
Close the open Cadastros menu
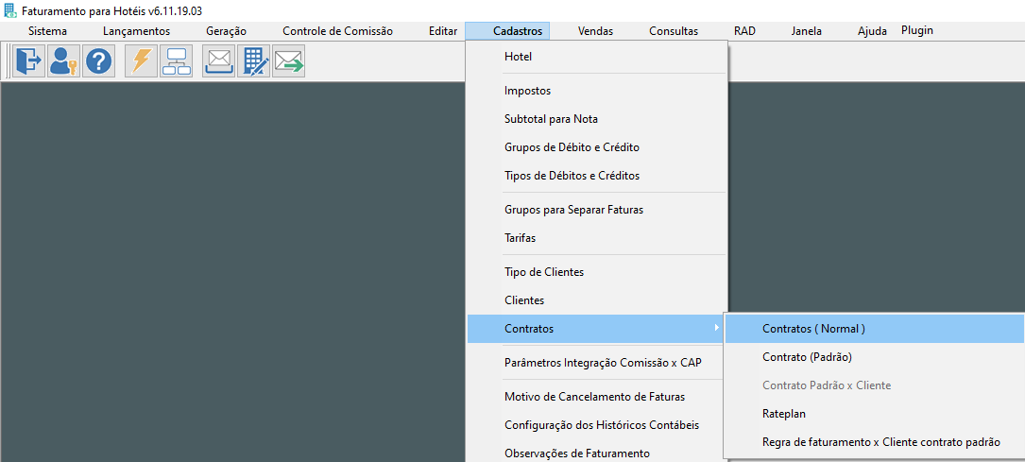pyautogui.click(x=508, y=31)
